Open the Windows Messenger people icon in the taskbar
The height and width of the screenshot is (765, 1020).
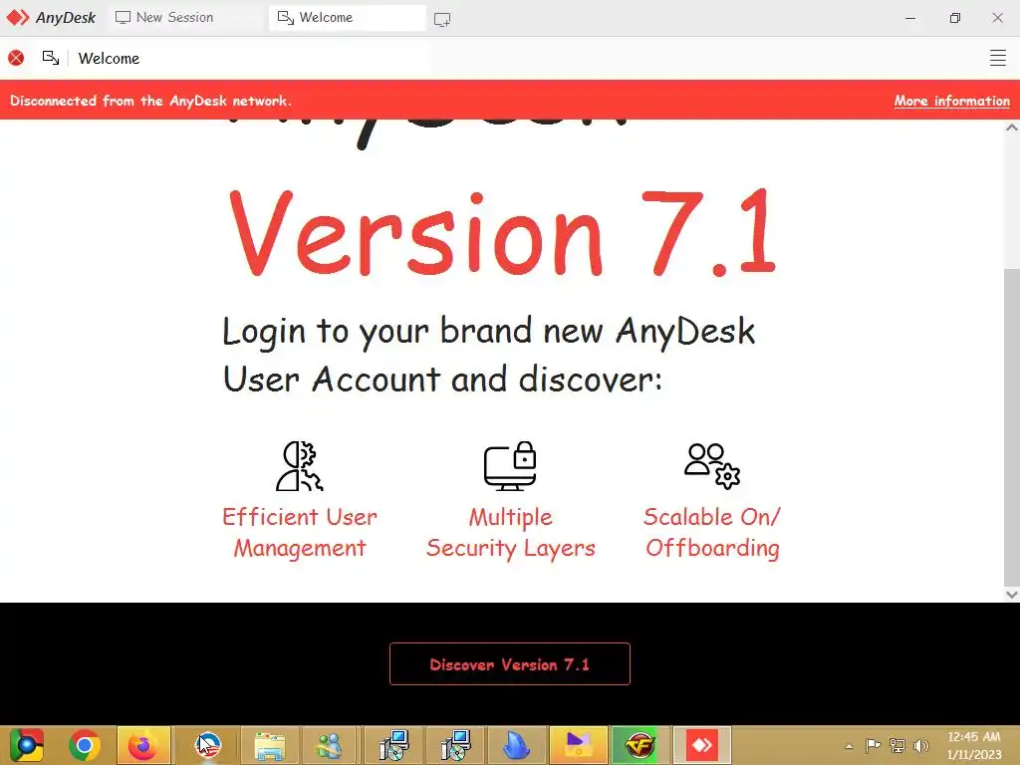(x=329, y=745)
